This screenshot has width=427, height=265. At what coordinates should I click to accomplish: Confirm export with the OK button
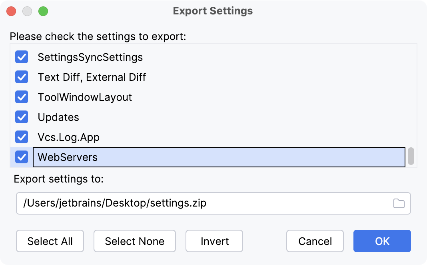click(381, 241)
